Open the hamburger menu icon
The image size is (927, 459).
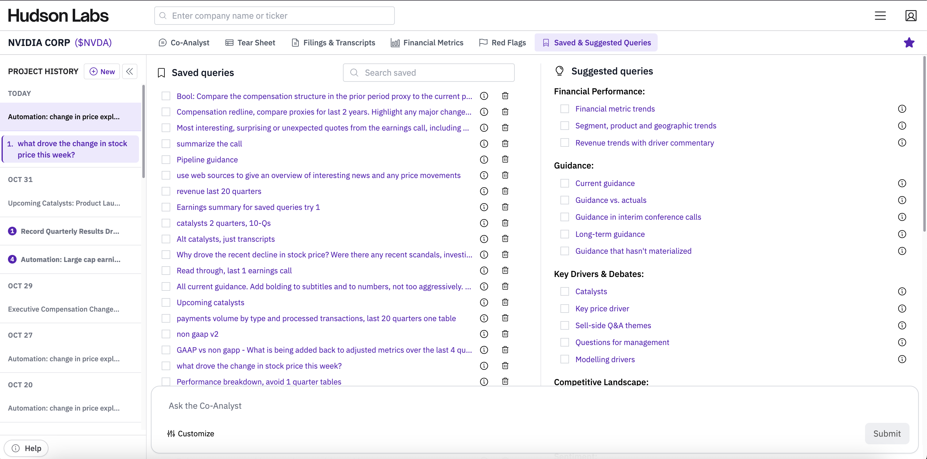click(880, 15)
